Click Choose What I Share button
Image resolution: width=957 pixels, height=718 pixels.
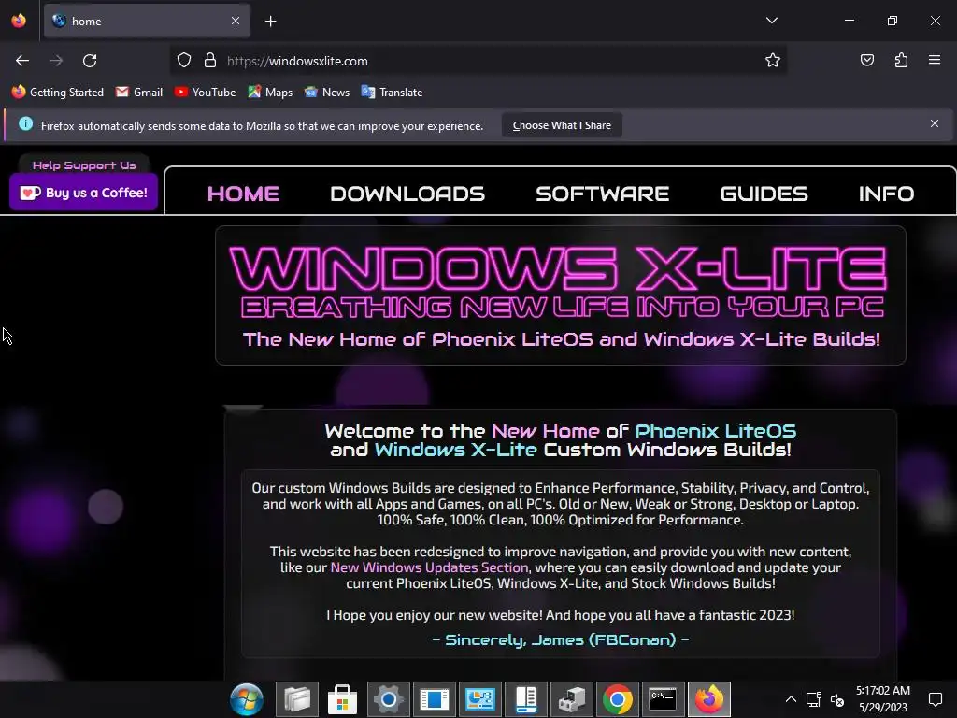click(x=562, y=125)
